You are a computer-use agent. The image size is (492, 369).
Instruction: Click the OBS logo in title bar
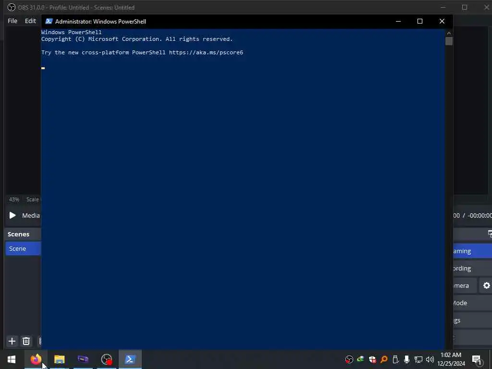click(x=12, y=7)
